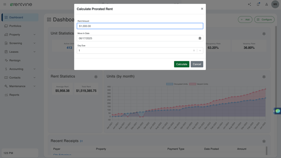Click the Recent Receipts count 31
This screenshot has width=281, height=158.
click(81, 141)
